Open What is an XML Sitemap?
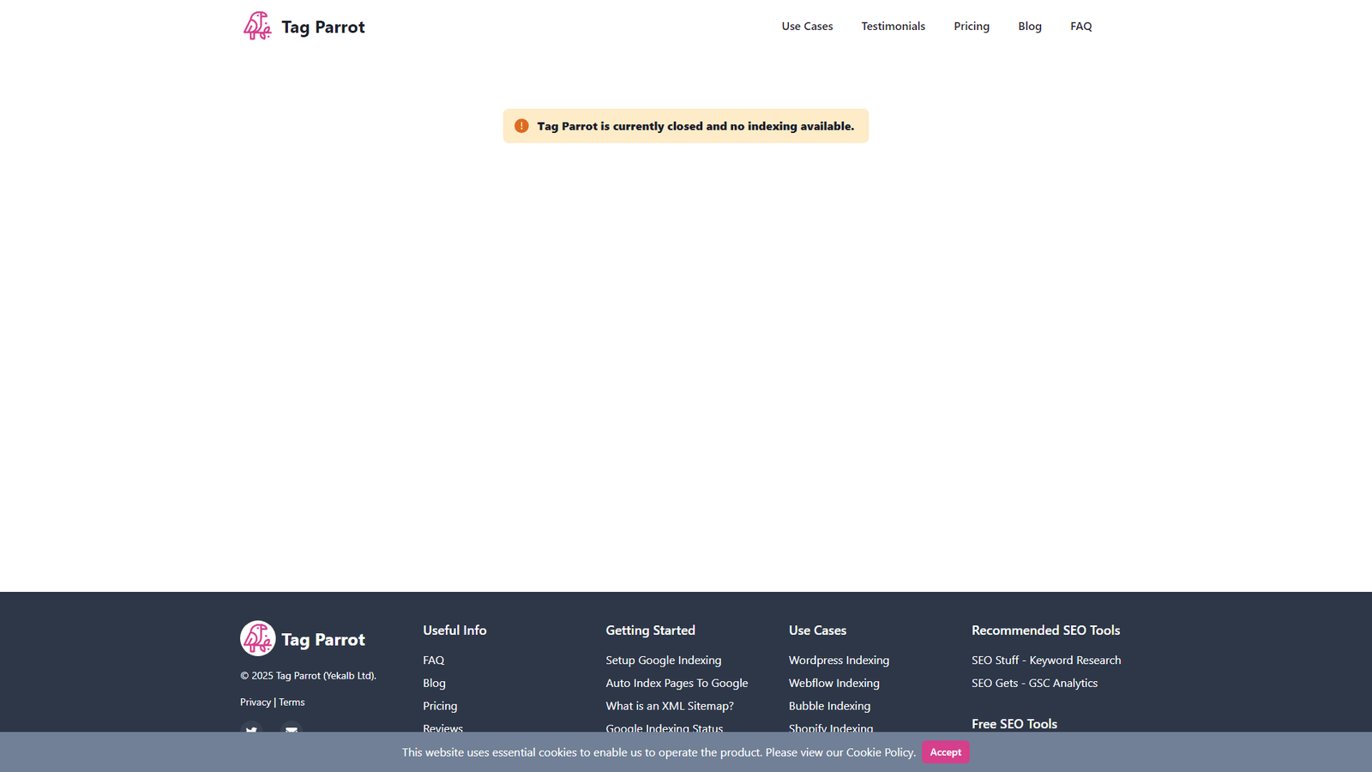The image size is (1372, 772). tap(670, 706)
